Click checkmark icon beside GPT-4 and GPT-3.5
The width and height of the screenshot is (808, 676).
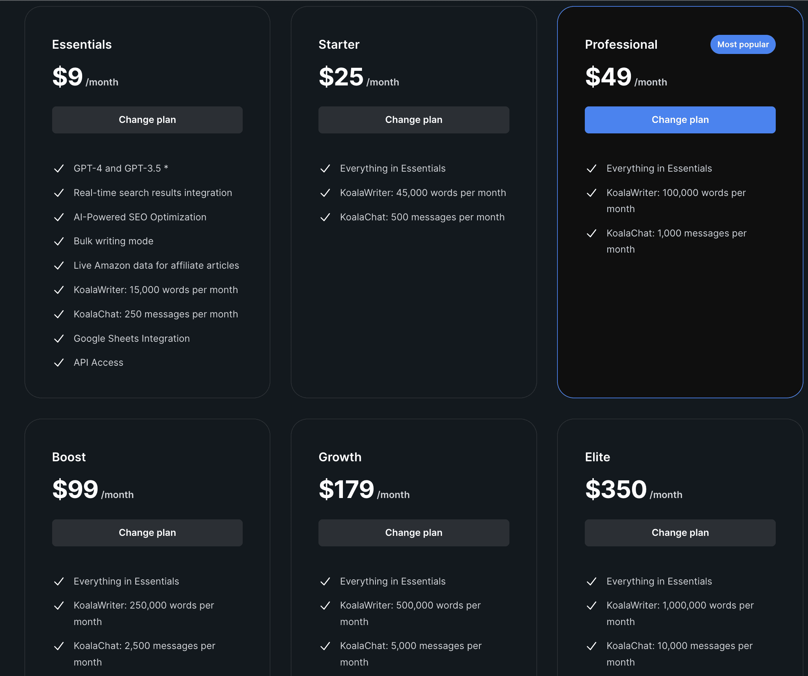pyautogui.click(x=59, y=169)
